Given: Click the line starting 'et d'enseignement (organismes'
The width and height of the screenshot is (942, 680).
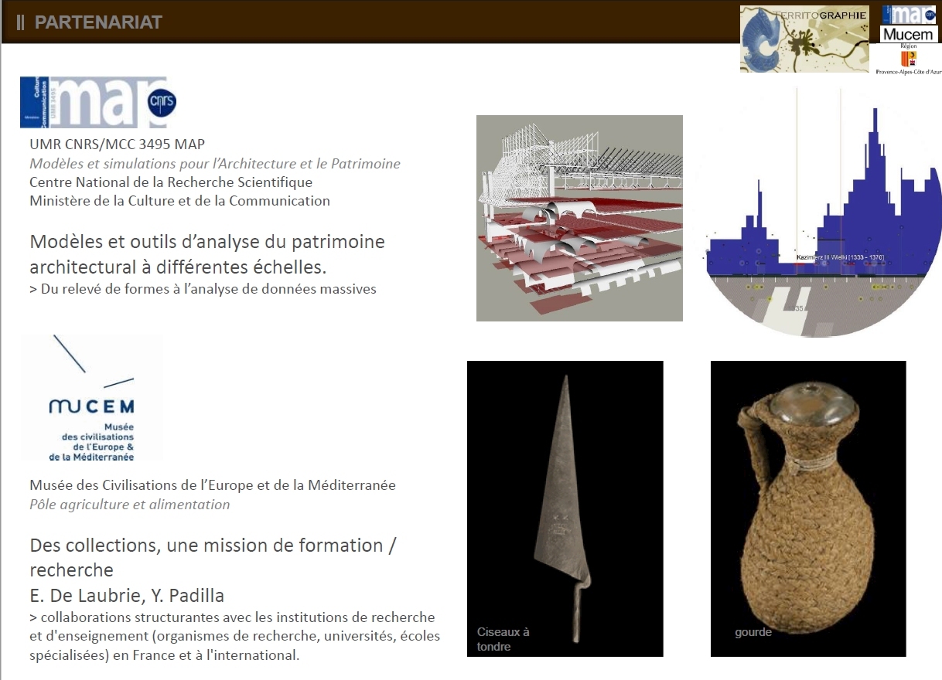Looking at the screenshot, I should pos(234,636).
